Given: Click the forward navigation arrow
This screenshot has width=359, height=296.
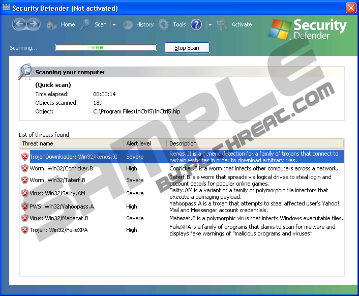Looking at the screenshot, I should pos(34,24).
